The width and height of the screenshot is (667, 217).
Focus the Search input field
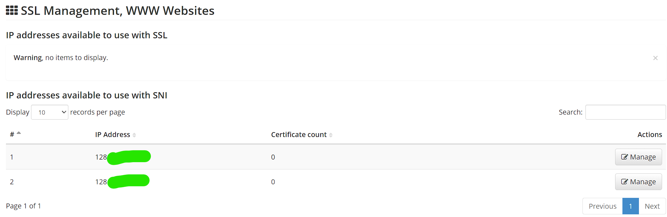[x=625, y=112]
